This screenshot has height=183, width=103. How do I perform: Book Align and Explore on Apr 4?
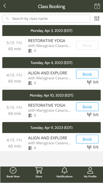click(87, 74)
